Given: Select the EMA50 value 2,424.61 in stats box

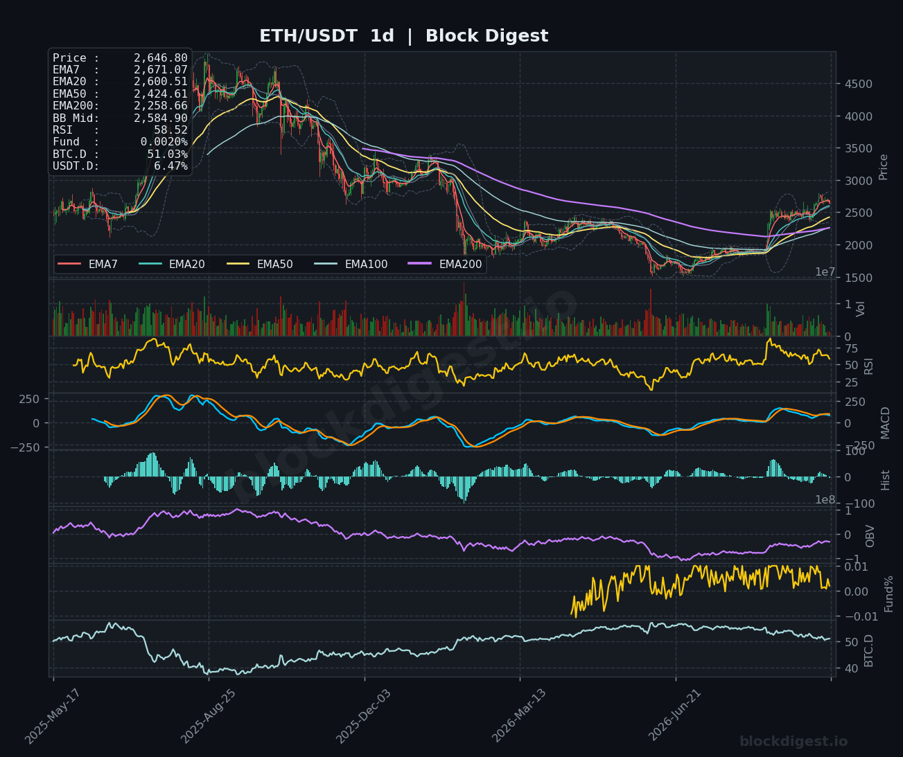Looking at the screenshot, I should pos(161,94).
